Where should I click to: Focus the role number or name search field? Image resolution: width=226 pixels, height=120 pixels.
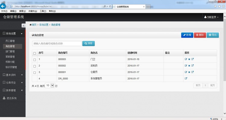[57, 43]
